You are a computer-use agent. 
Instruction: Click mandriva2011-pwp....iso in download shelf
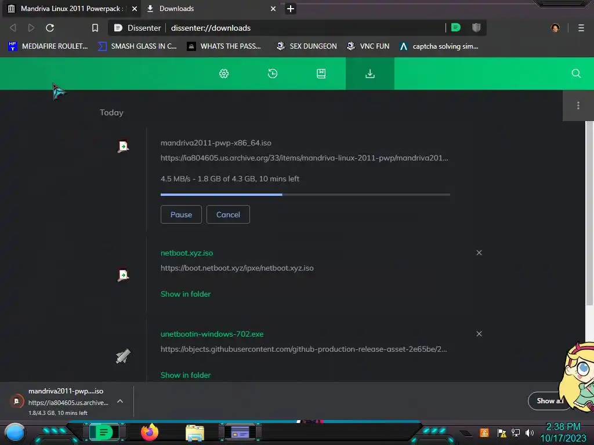(x=66, y=391)
